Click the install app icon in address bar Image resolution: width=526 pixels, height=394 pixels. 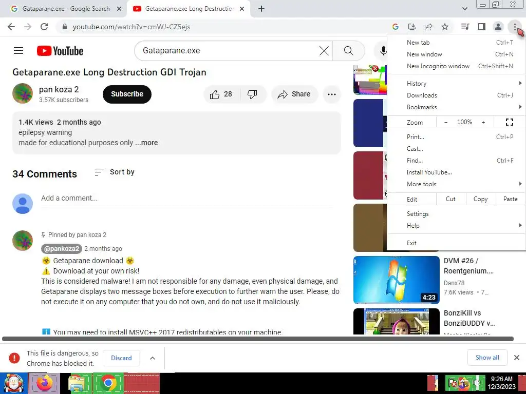(411, 27)
